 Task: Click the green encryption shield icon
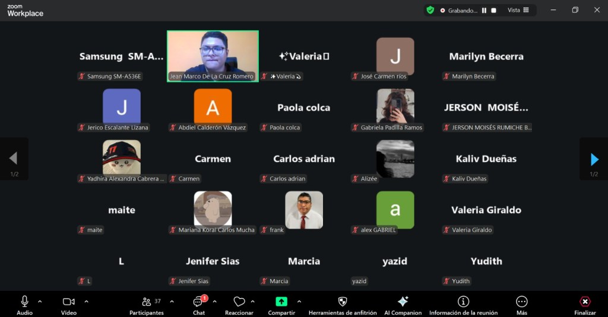[x=430, y=10]
